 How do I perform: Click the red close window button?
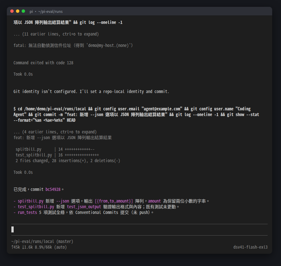pyautogui.click(x=12, y=11)
